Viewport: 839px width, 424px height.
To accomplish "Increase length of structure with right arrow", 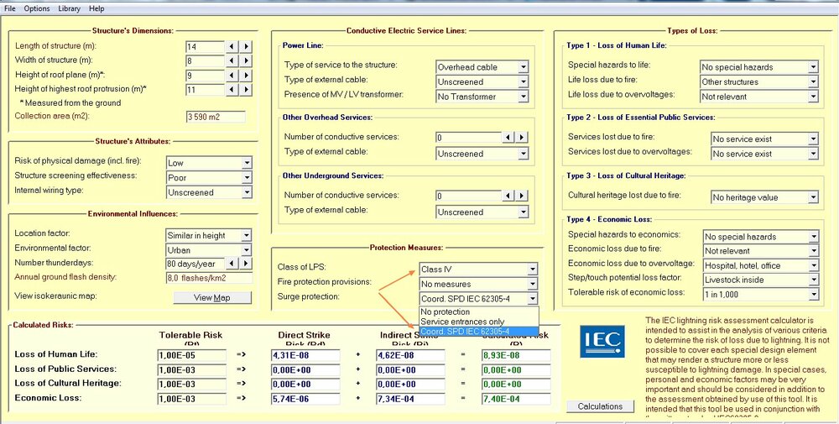I will coord(245,46).
